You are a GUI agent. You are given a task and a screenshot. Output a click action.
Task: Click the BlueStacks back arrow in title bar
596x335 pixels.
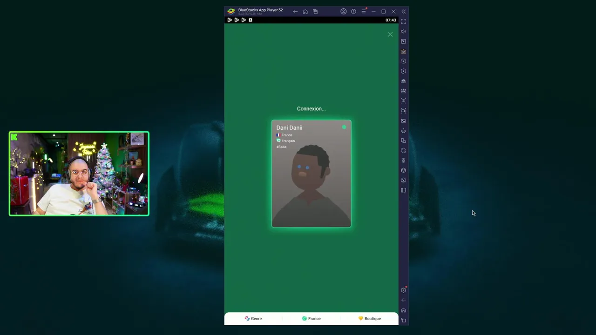[295, 12]
